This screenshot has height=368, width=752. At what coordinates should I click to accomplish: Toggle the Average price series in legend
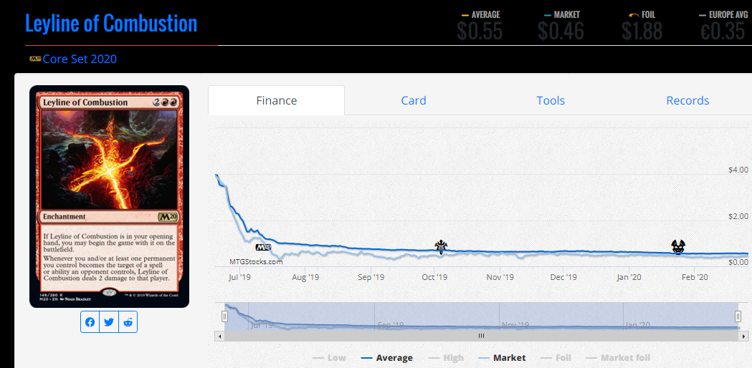tap(386, 358)
